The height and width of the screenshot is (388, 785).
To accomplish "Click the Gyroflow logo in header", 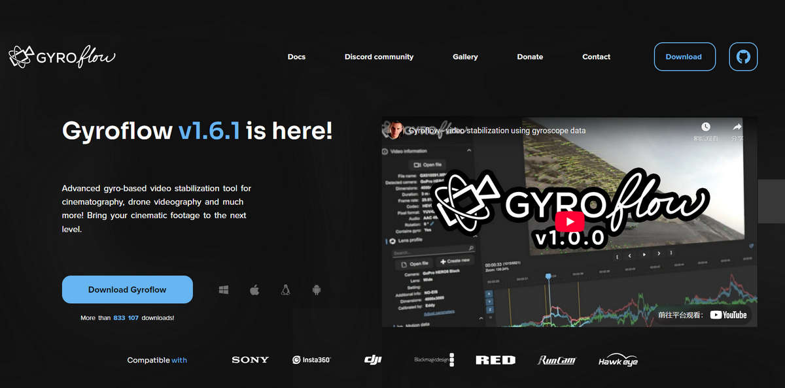I will pyautogui.click(x=63, y=57).
